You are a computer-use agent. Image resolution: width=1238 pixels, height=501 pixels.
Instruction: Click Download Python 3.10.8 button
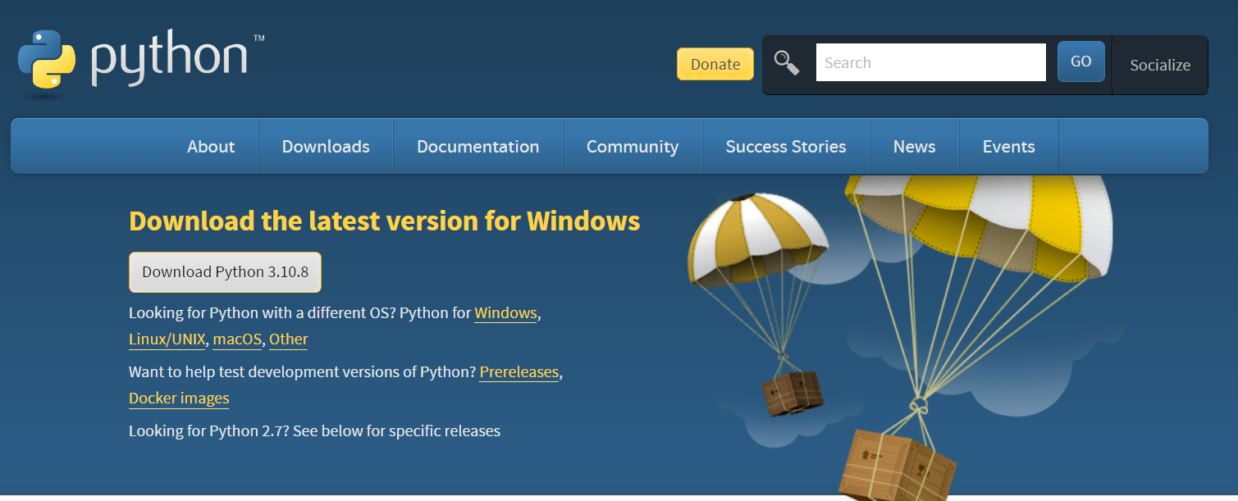pyautogui.click(x=225, y=272)
